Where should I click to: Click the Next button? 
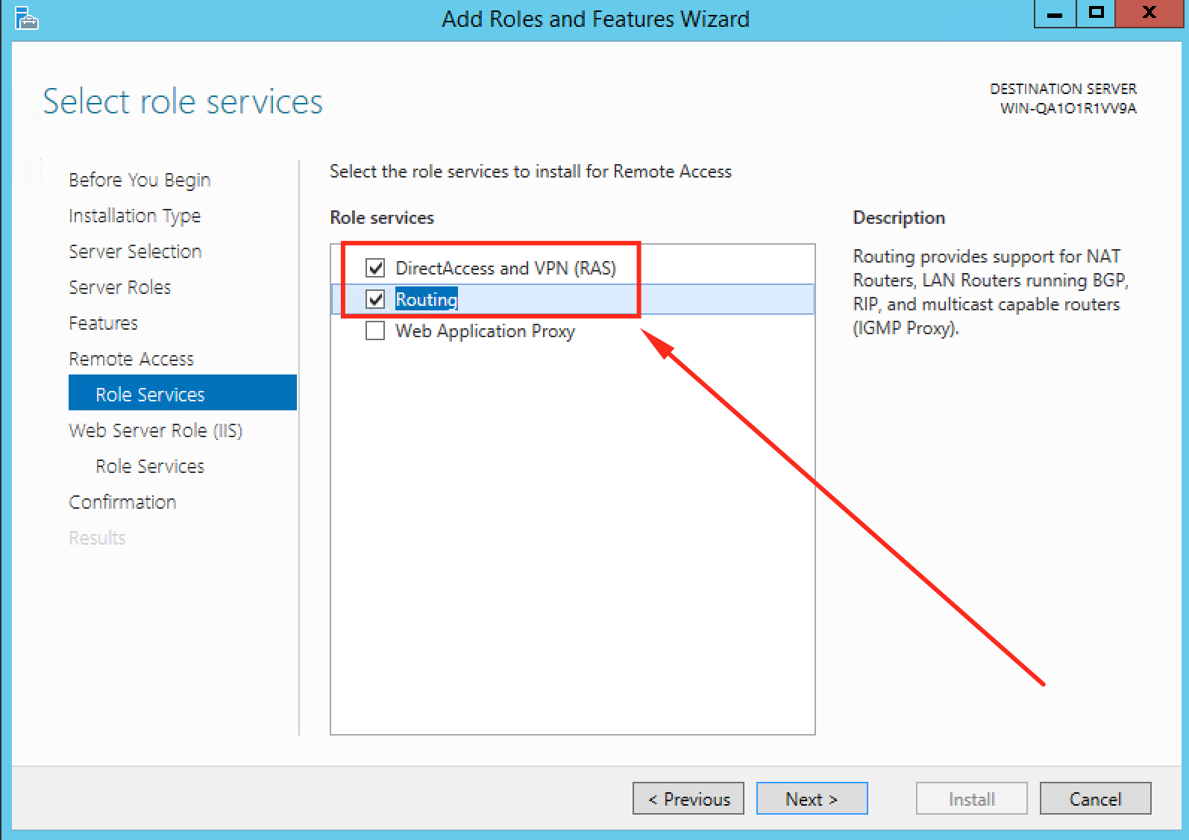point(812,798)
